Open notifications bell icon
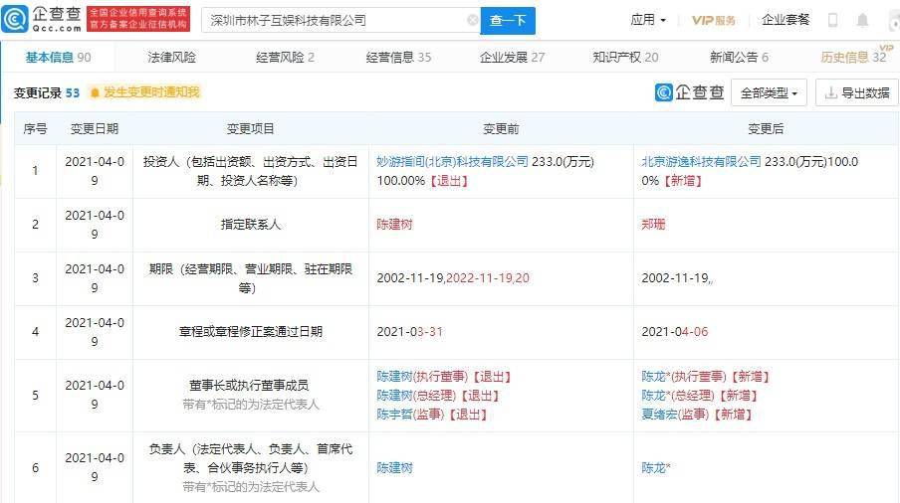Screen dimensions: 900x503 coord(862,20)
